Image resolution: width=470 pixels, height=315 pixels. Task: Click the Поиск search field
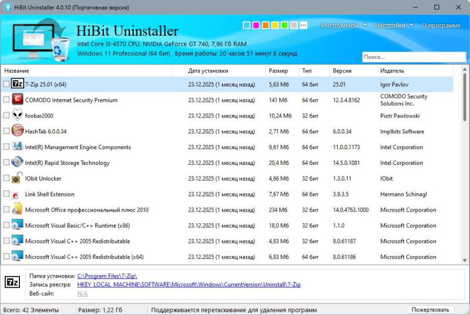coord(413,57)
